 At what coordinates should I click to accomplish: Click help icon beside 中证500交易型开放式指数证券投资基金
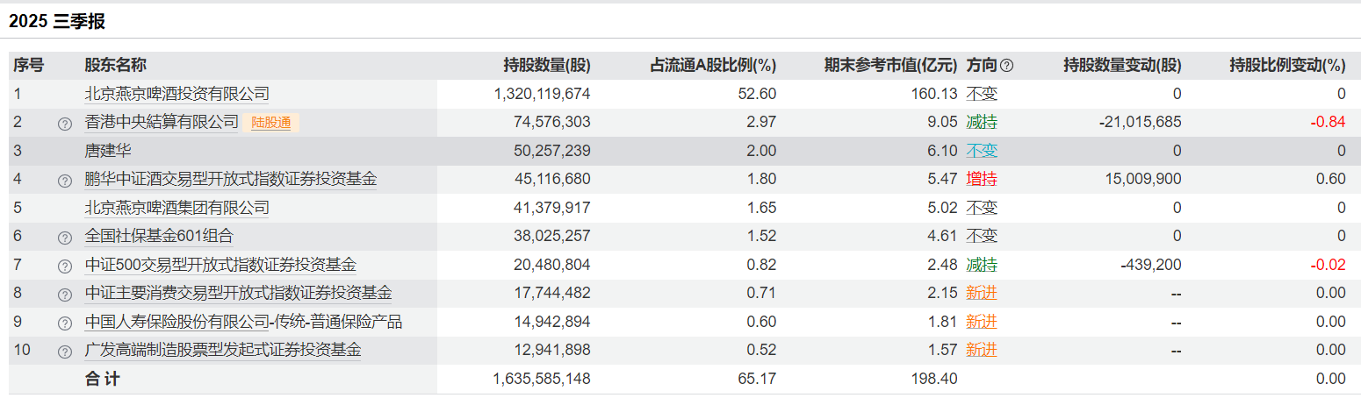coord(64,267)
